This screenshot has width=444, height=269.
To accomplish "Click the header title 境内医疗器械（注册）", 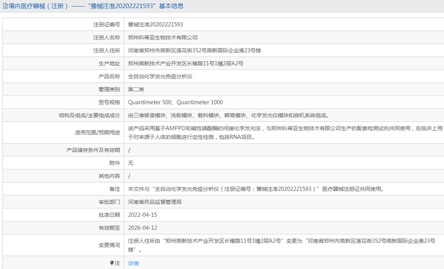I will click(39, 6).
